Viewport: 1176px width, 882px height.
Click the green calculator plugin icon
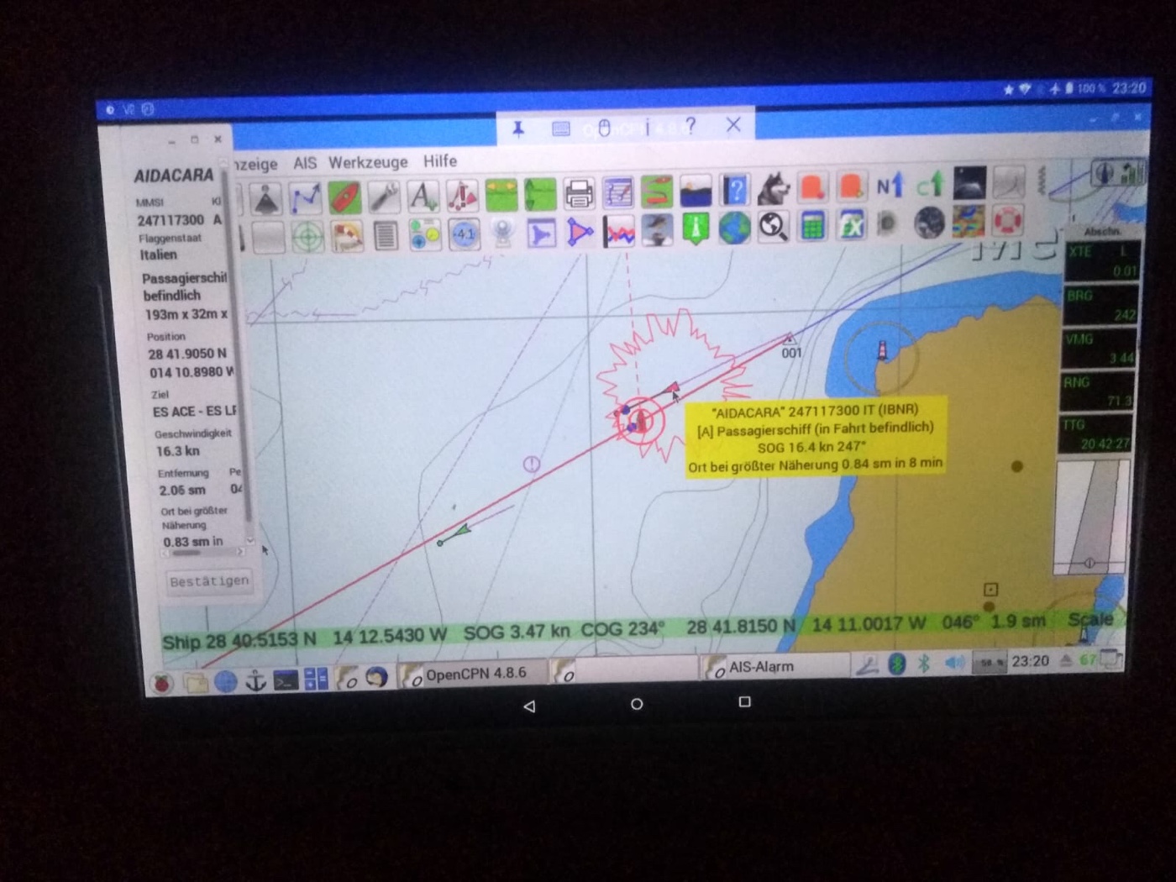point(812,226)
